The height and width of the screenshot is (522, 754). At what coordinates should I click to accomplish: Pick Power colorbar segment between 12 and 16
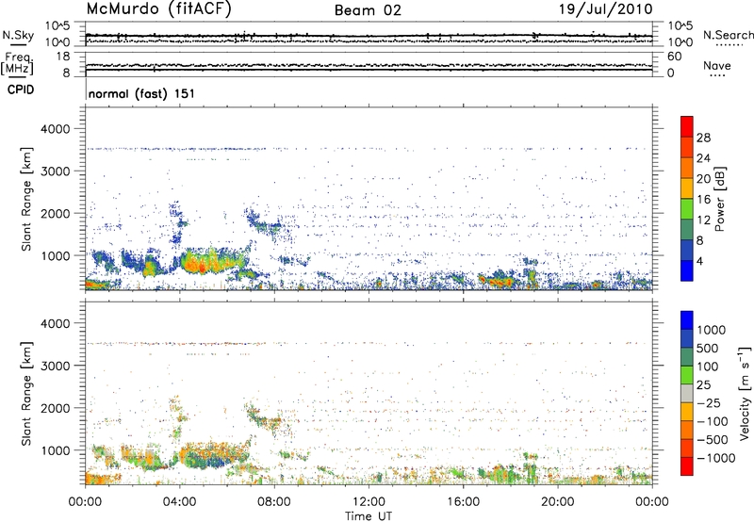[687, 209]
